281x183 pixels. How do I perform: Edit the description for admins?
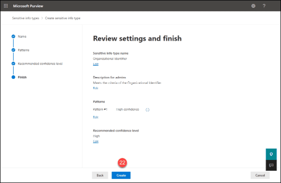click(x=96, y=88)
